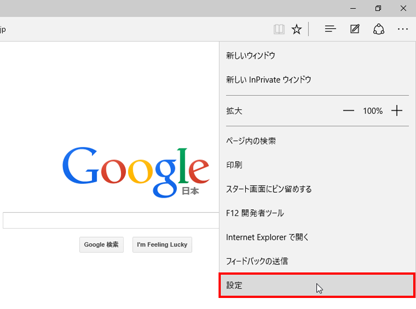This screenshot has height=309, width=416.
Task: Click the More actions ellipsis button
Action: pos(403,29)
